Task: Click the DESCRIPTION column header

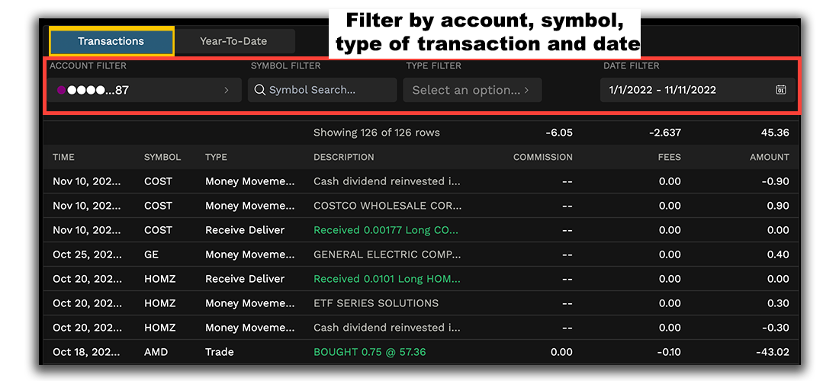Action: (x=344, y=157)
